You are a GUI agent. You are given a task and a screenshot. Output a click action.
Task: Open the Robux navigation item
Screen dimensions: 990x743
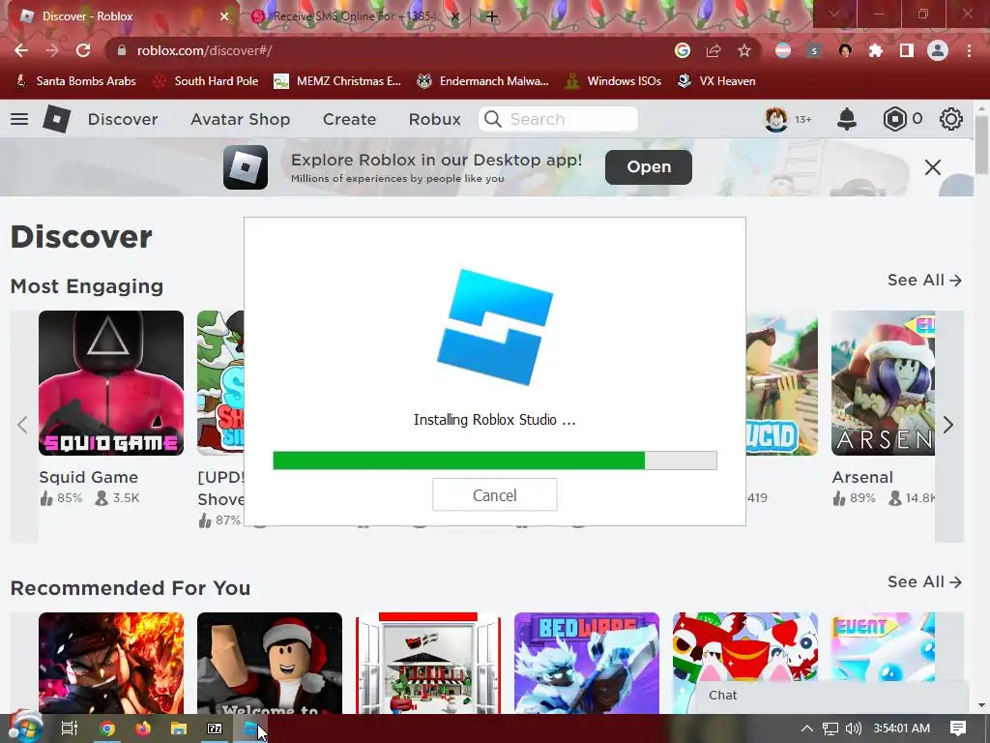point(434,119)
